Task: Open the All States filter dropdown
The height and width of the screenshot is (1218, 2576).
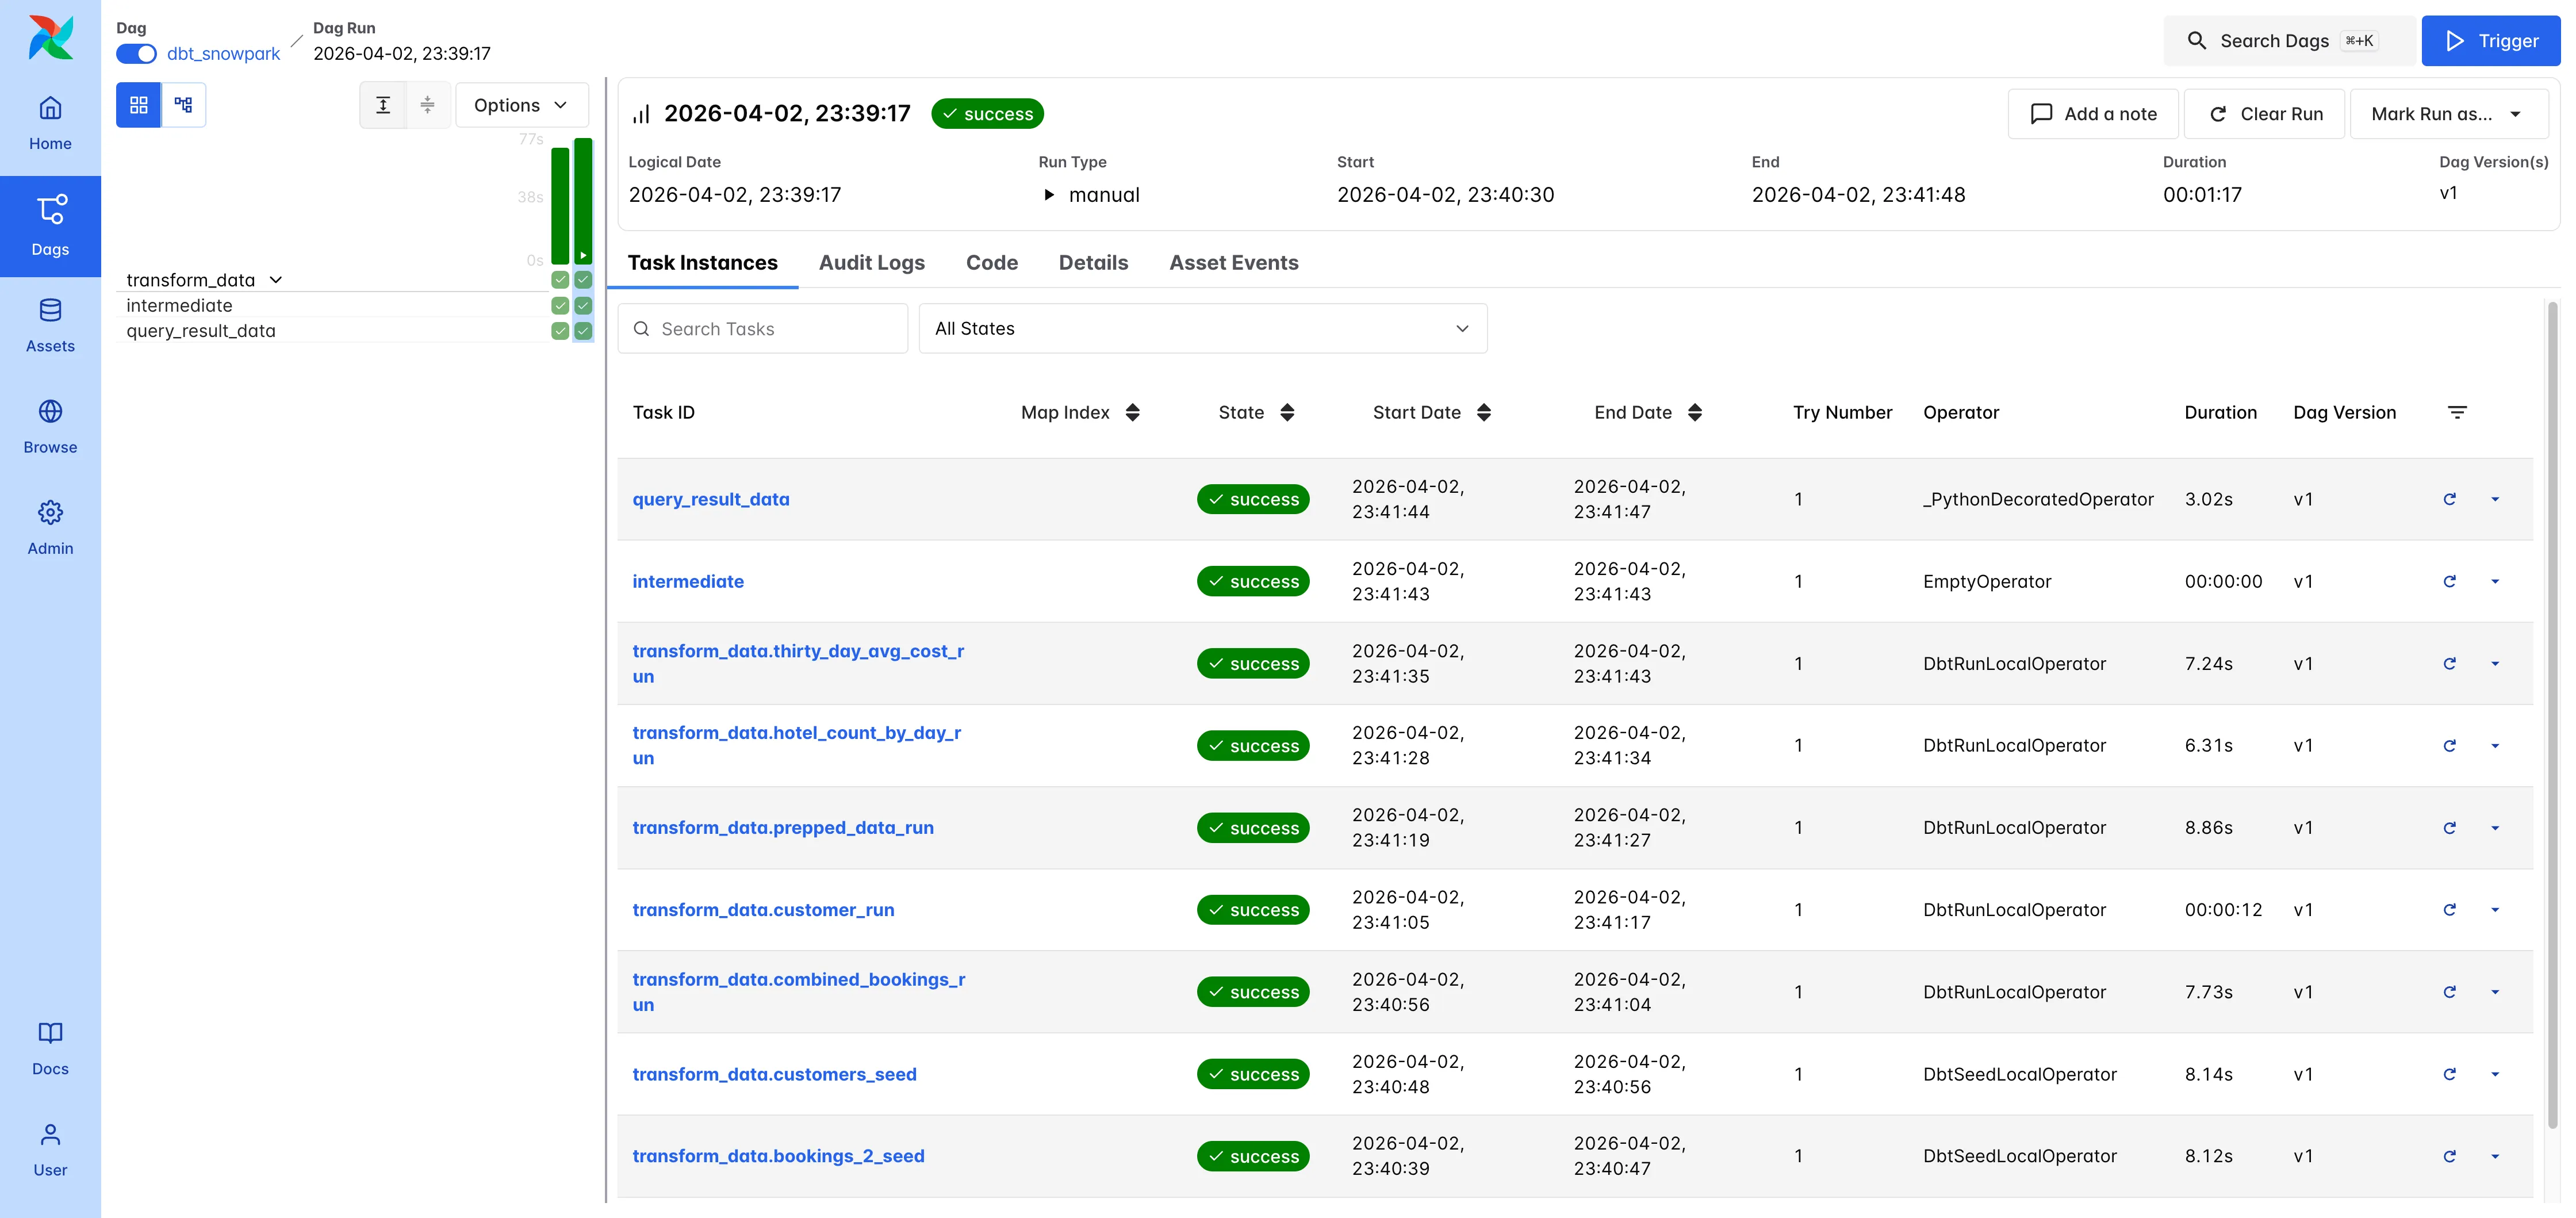Action: [x=1202, y=328]
